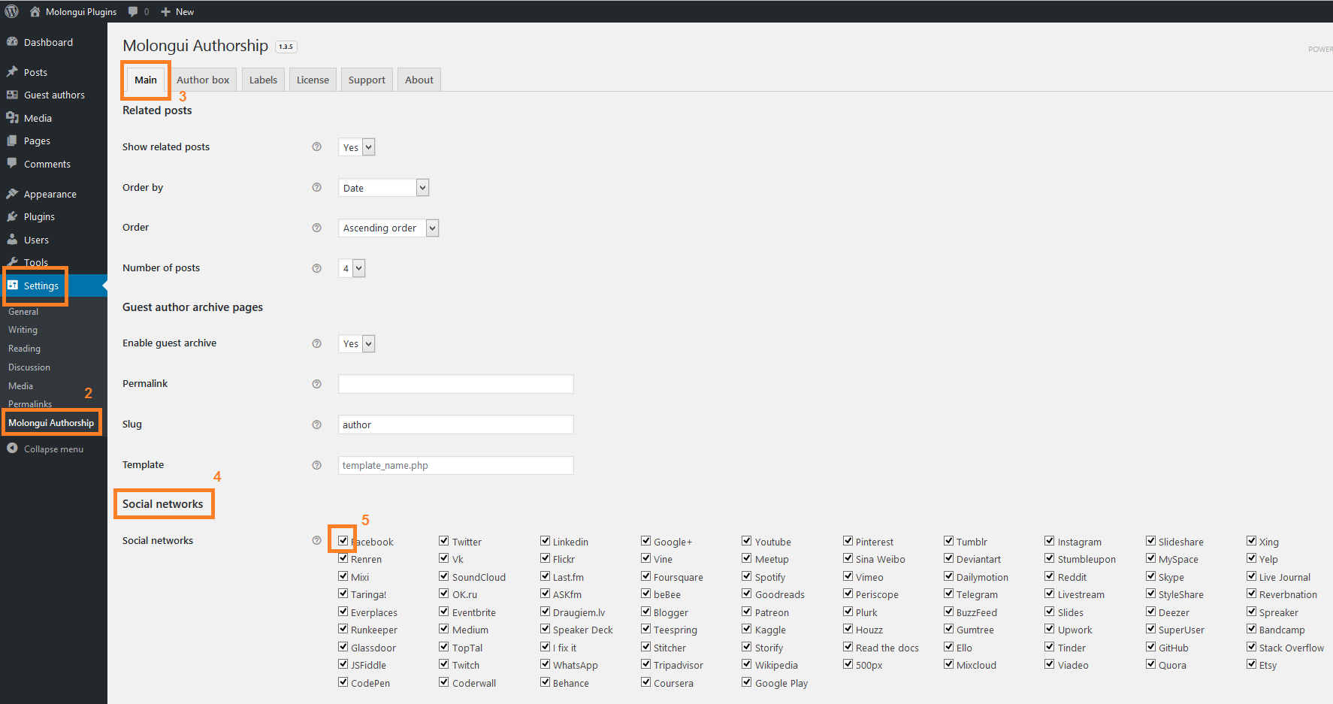Switch to the Labels tab

pyautogui.click(x=263, y=80)
